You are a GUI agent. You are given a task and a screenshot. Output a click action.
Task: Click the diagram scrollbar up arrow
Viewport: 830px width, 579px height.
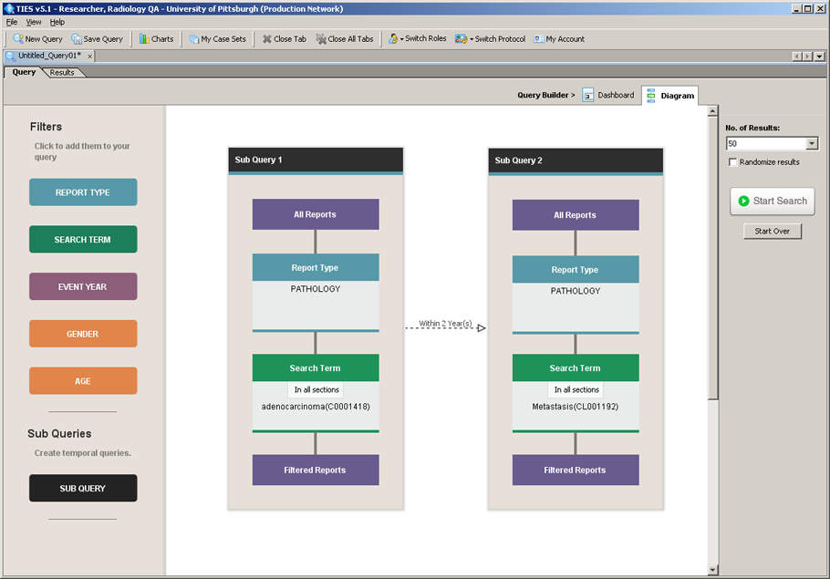click(712, 111)
